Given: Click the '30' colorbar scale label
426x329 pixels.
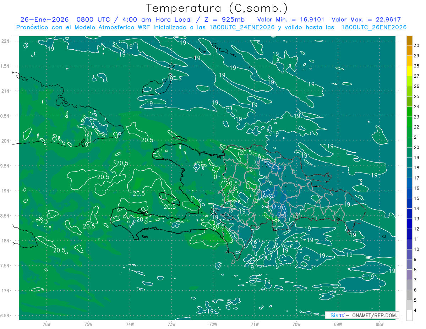Looking at the screenshot, I should coord(417,45).
